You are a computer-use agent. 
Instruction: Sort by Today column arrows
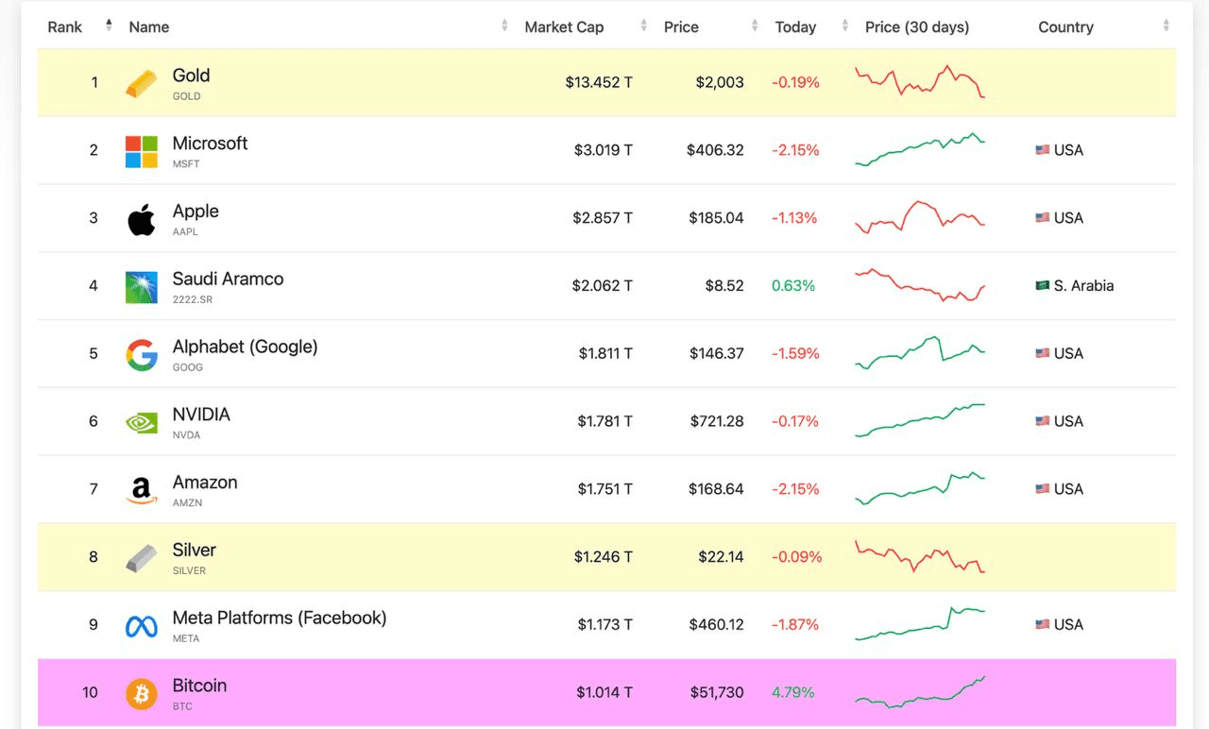click(845, 26)
